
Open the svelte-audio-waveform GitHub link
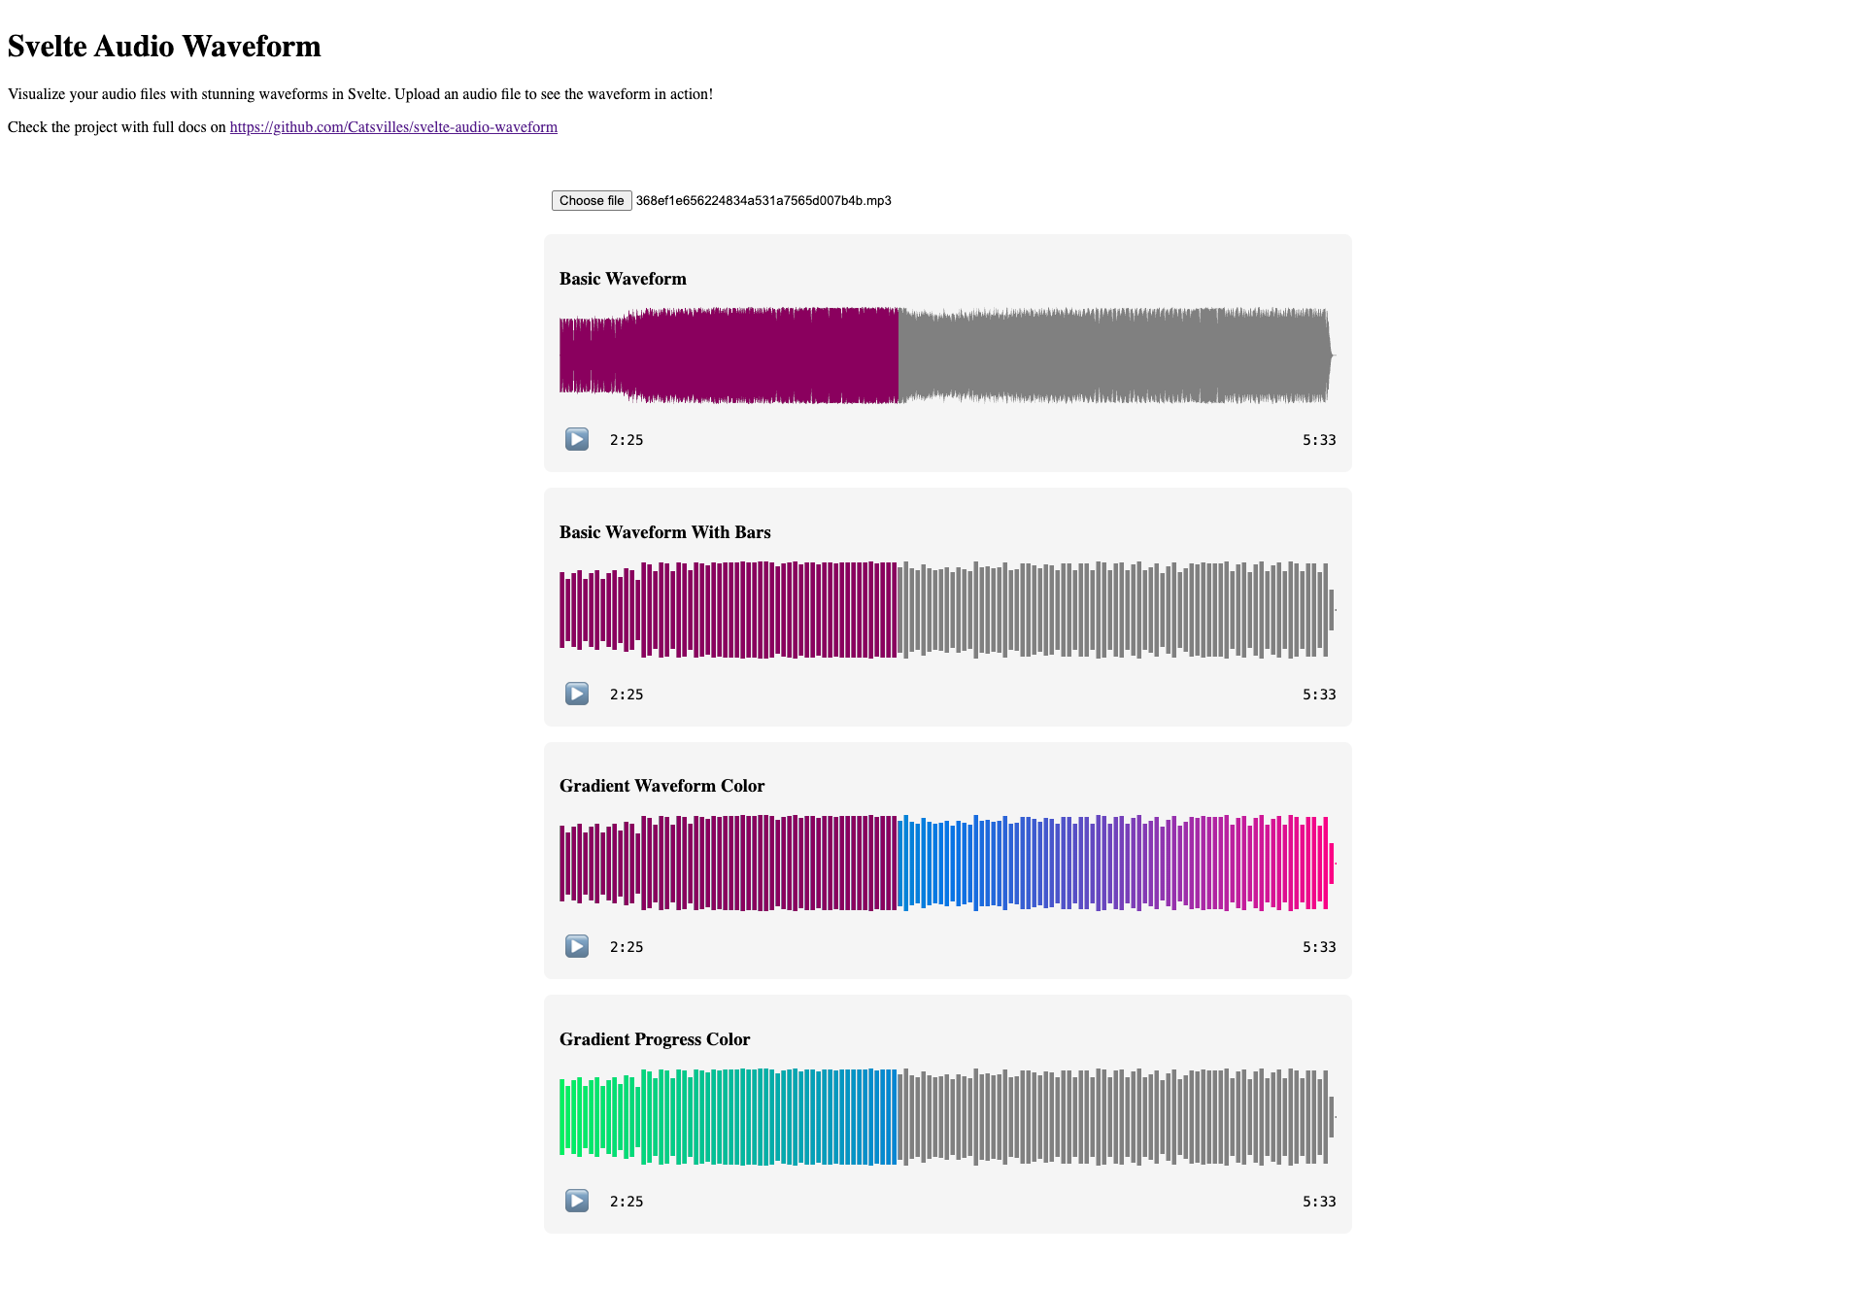click(x=393, y=127)
